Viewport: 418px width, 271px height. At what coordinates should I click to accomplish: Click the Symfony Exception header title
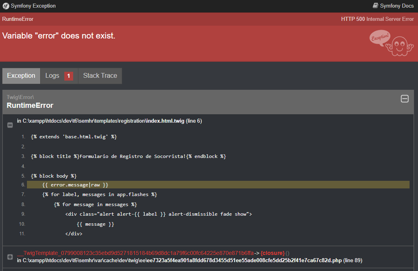[x=33, y=6]
